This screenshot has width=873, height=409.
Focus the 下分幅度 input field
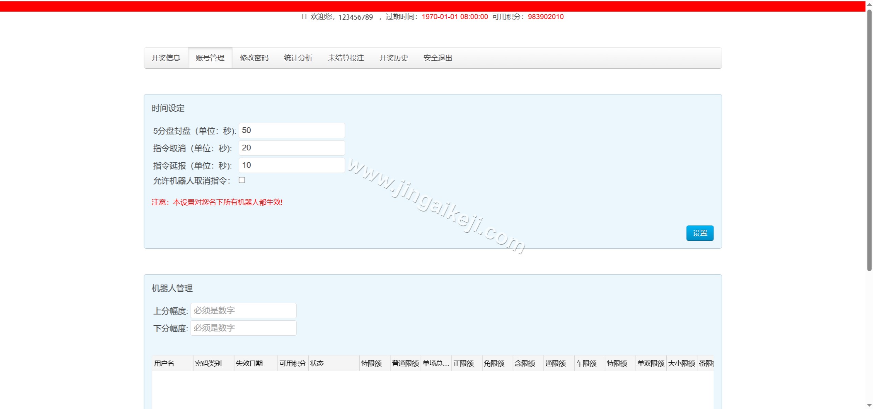point(243,328)
